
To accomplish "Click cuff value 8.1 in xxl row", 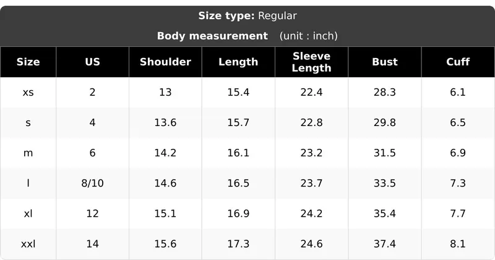I will click(x=458, y=244).
